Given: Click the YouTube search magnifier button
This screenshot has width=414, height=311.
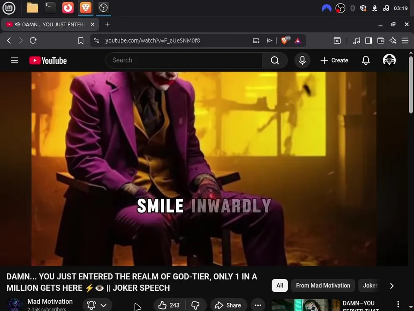Looking at the screenshot, I should (x=275, y=60).
